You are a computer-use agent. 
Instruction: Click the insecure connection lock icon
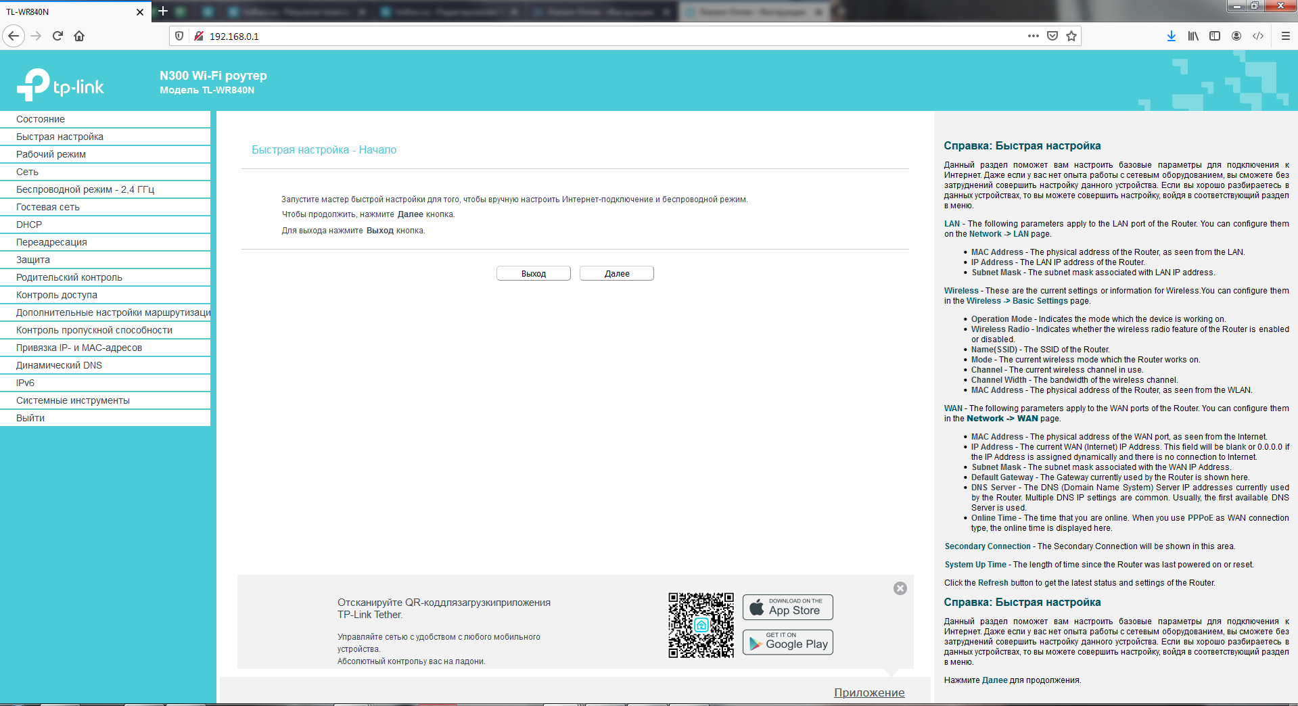click(x=199, y=36)
